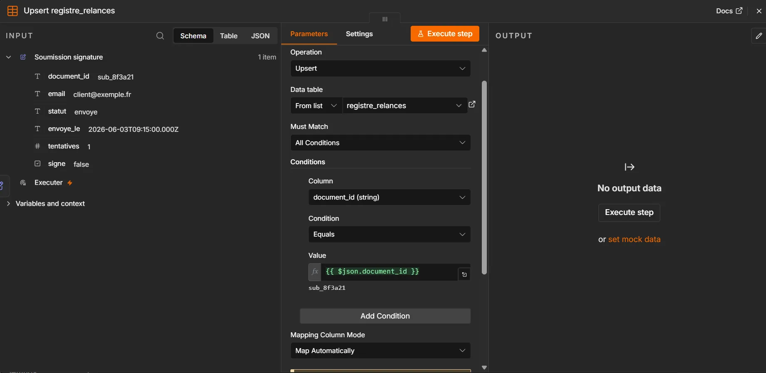Select the tentatives number field
The width and height of the screenshot is (766, 373).
tap(64, 146)
